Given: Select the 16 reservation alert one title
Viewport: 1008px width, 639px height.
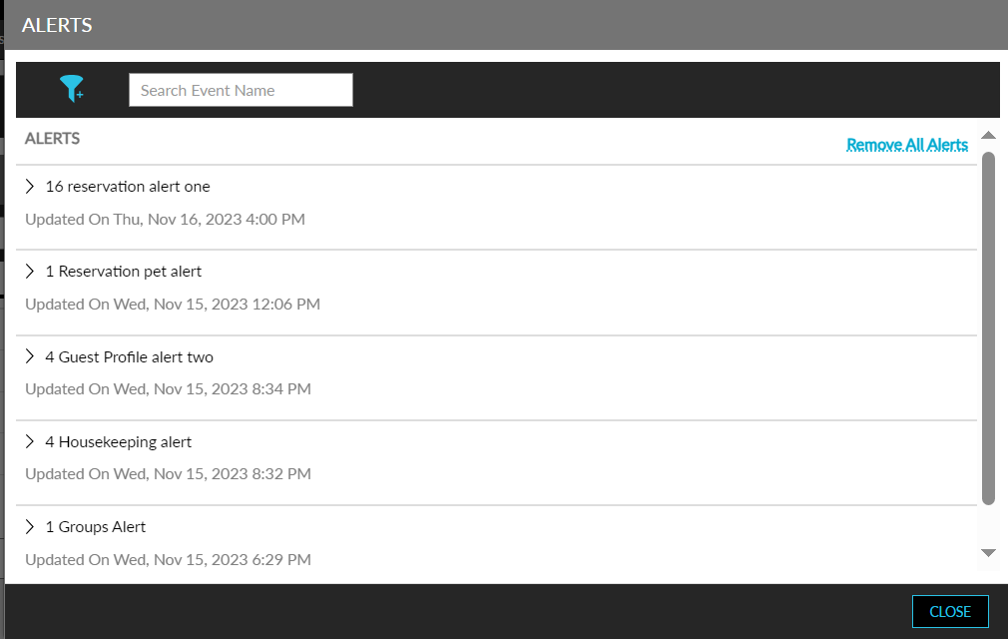Looking at the screenshot, I should (x=128, y=187).
